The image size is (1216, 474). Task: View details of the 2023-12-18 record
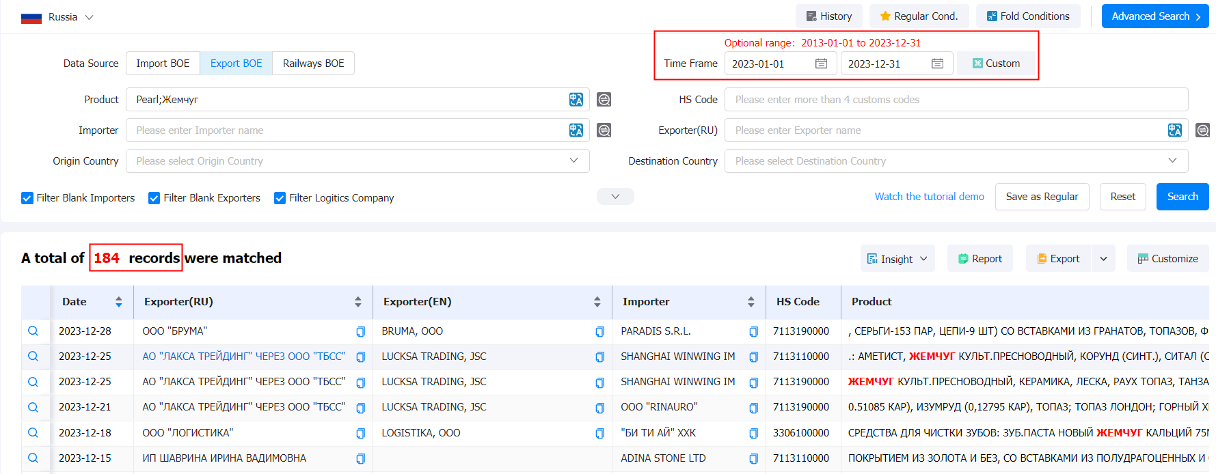[x=33, y=433]
